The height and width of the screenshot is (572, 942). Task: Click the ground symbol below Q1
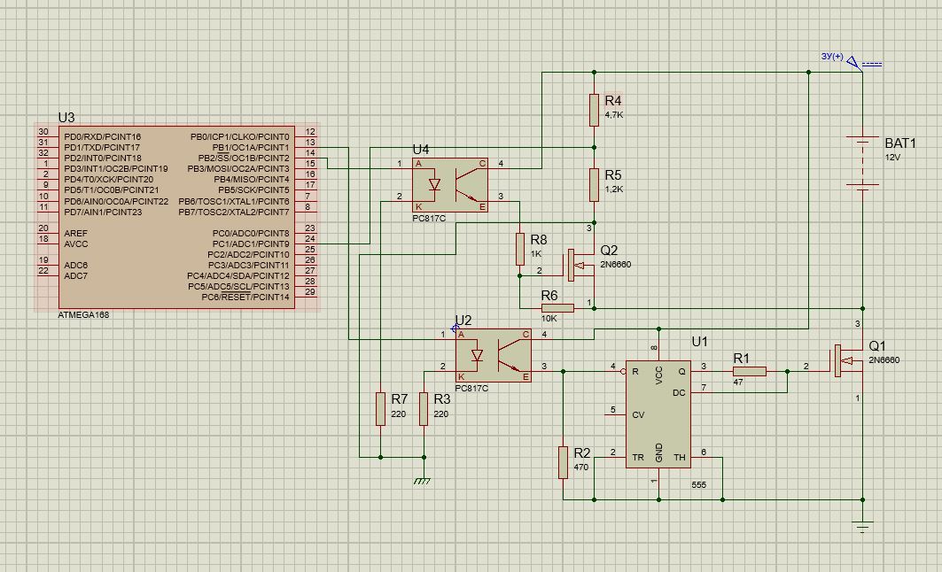(x=862, y=526)
